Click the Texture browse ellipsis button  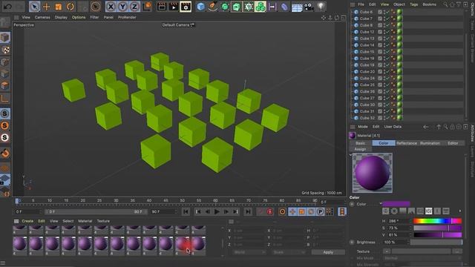(457, 251)
